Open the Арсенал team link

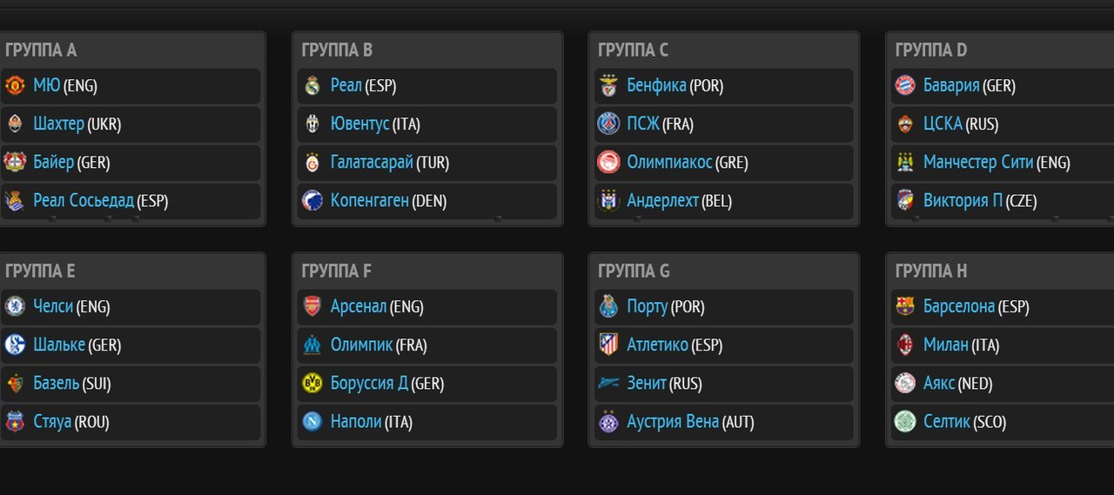[x=359, y=306]
